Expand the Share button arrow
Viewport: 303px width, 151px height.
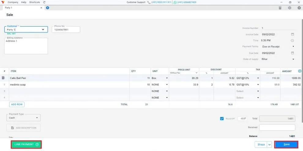[270, 145]
